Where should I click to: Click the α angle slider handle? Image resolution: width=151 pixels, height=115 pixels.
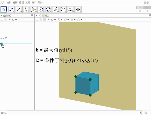2,44
